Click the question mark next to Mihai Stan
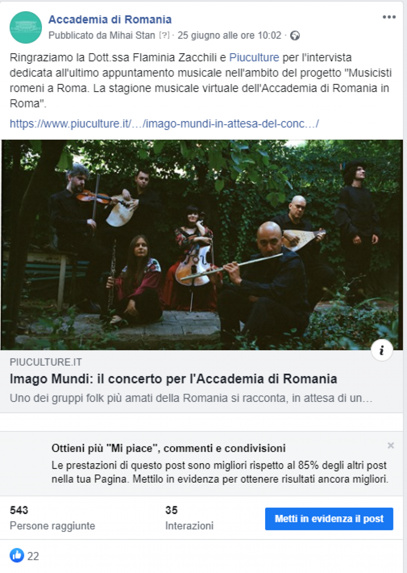 [x=164, y=35]
